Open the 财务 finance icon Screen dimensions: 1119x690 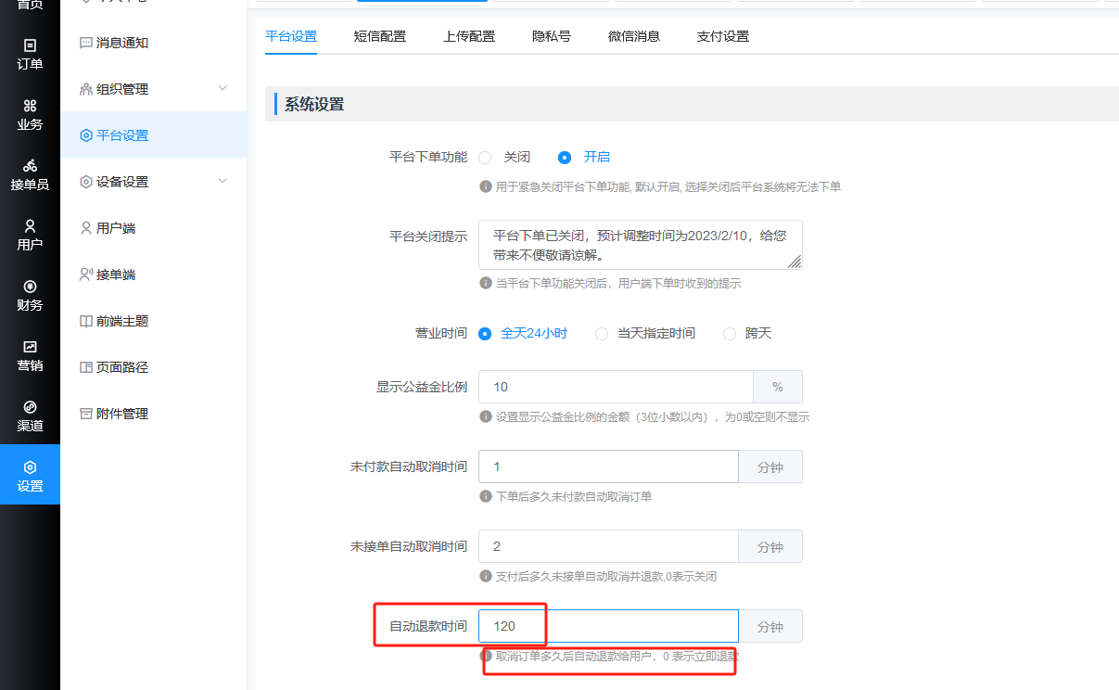click(30, 286)
